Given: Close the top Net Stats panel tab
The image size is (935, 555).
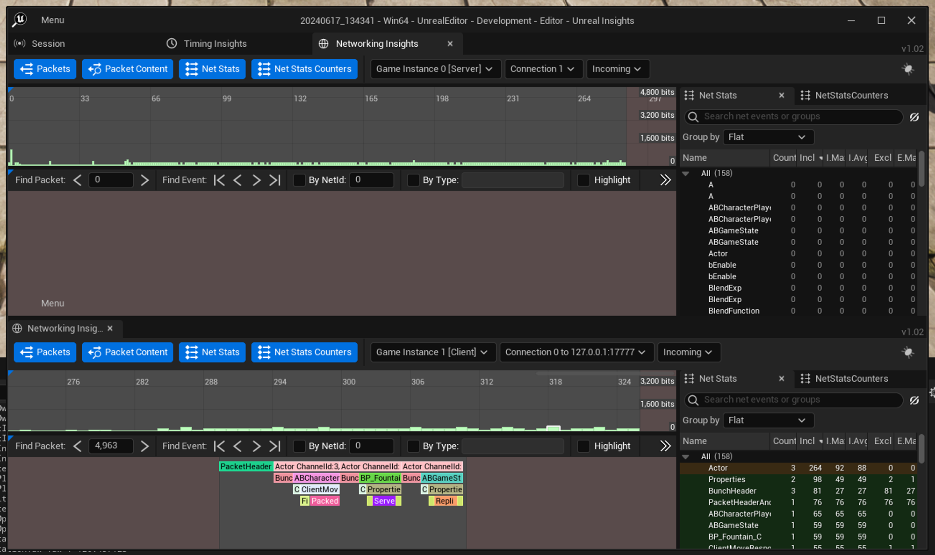Looking at the screenshot, I should pos(781,95).
